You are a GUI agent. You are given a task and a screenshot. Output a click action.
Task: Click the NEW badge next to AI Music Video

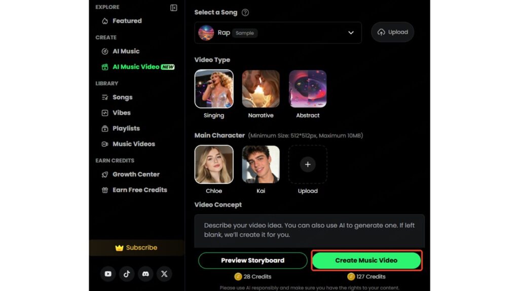point(168,67)
